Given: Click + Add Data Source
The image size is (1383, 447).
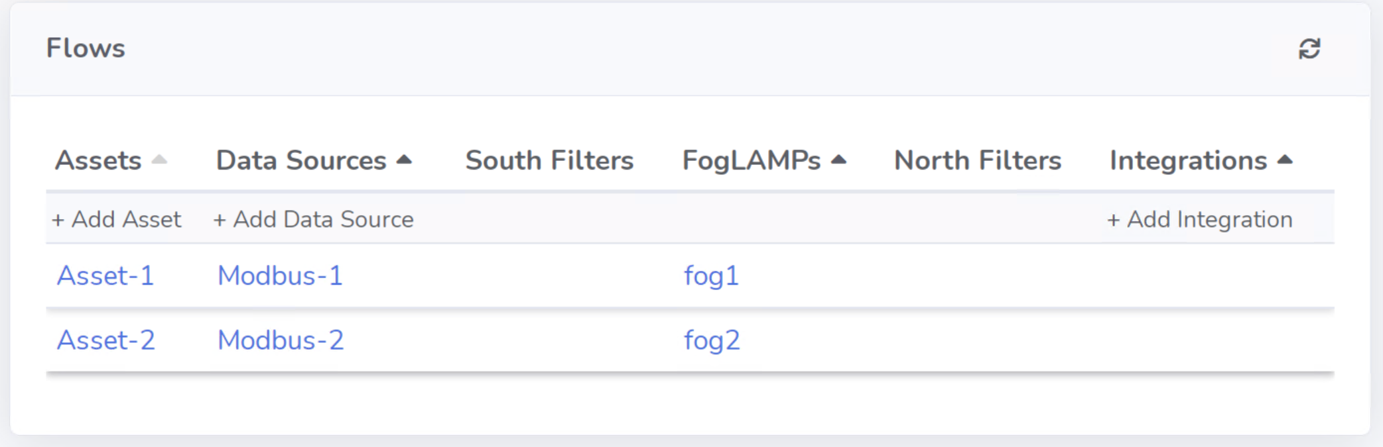Looking at the screenshot, I should [x=313, y=219].
